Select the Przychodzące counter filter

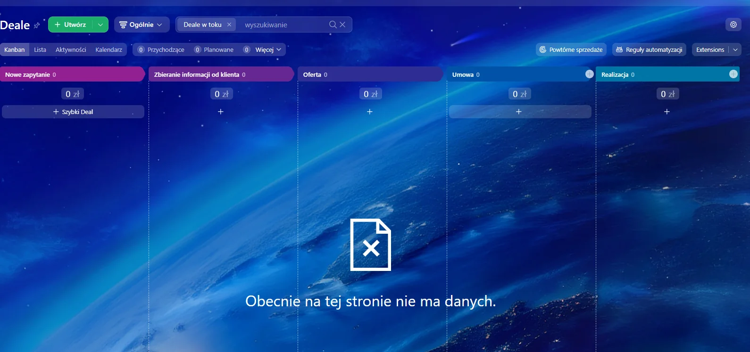[161, 49]
